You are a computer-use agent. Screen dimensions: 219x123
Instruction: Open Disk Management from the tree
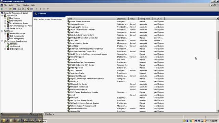[17, 39]
